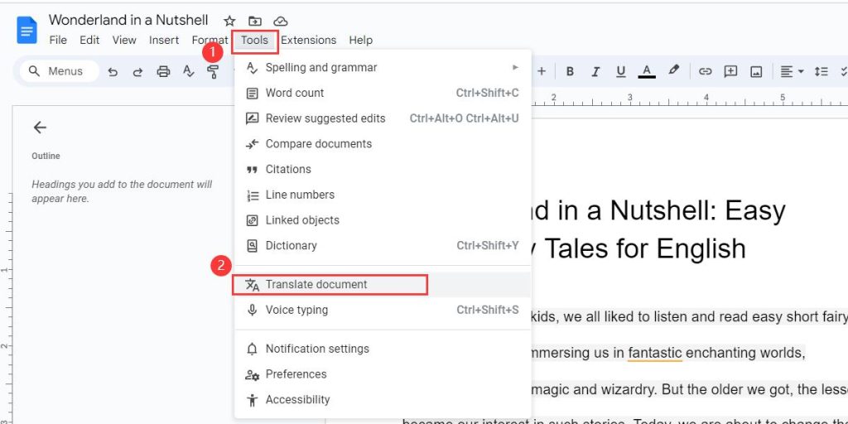Open Dictionary from Tools menu
Screen dimensions: 848x424
click(x=383, y=245)
